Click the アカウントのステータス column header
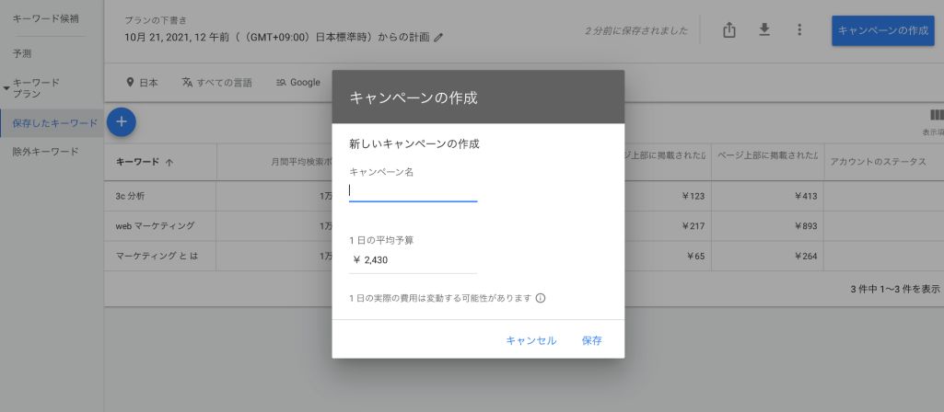 (x=878, y=162)
